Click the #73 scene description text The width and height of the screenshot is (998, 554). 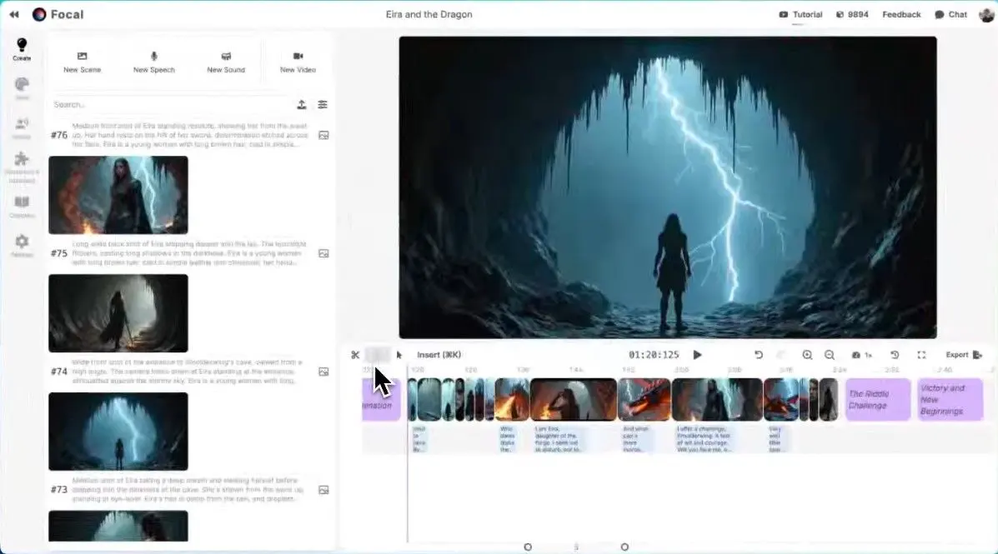[189, 490]
